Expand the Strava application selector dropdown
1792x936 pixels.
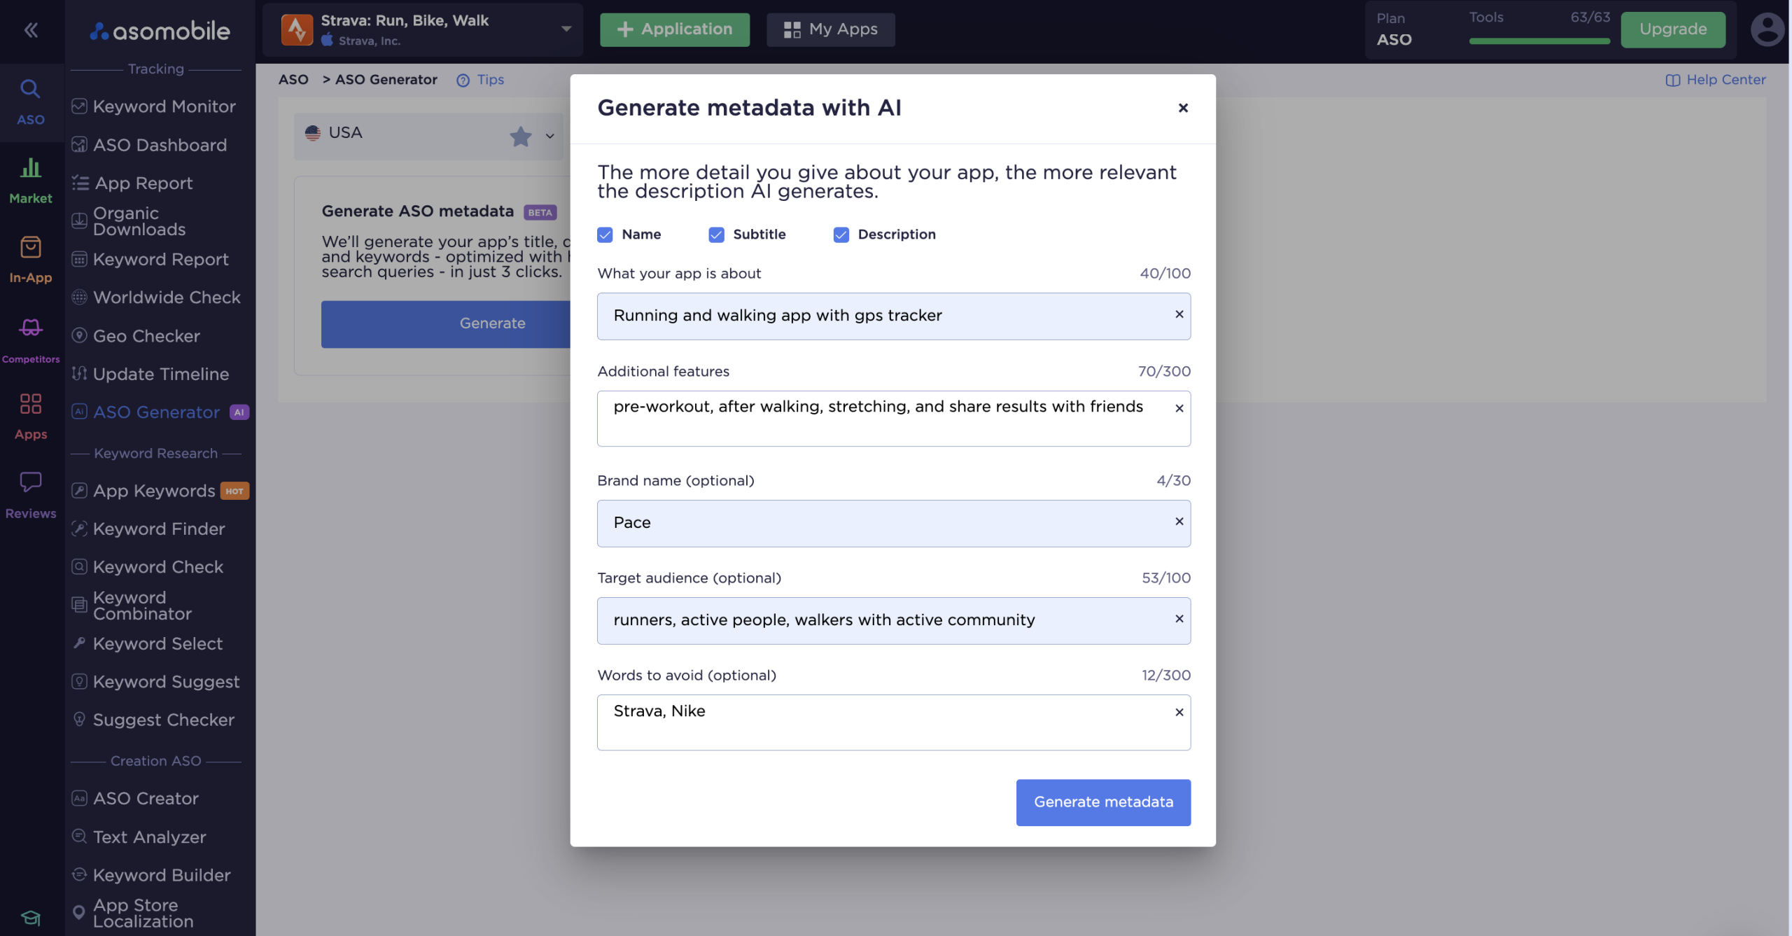point(566,29)
